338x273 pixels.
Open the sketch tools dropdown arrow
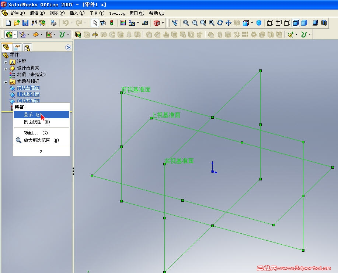point(28,35)
